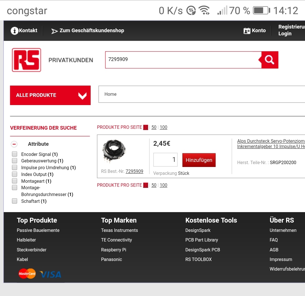Enable the Geberauswertung checkbox
The height and width of the screenshot is (296, 305).
(x=15, y=161)
